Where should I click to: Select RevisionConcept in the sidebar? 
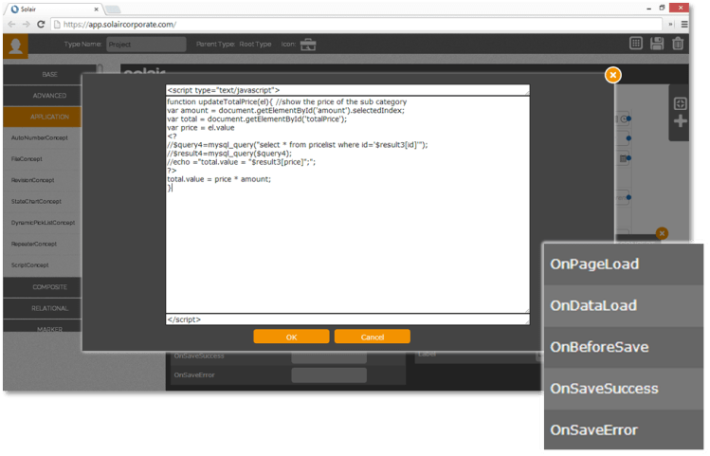point(32,180)
